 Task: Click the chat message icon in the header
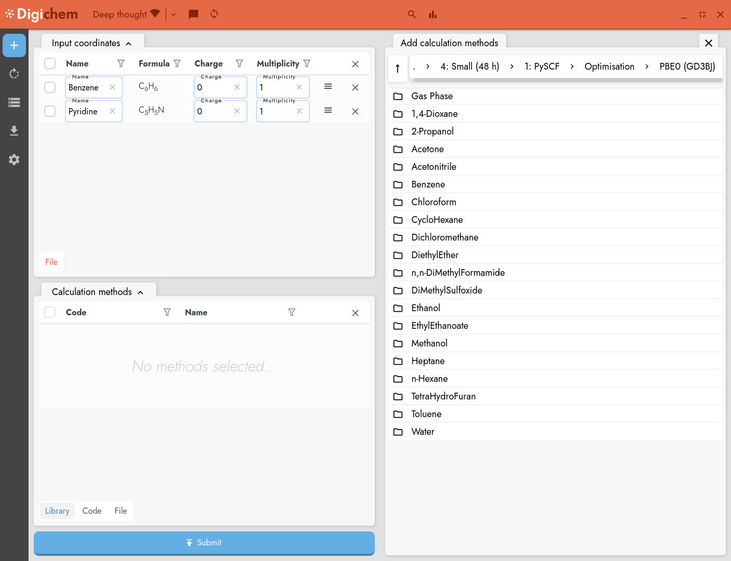point(193,14)
